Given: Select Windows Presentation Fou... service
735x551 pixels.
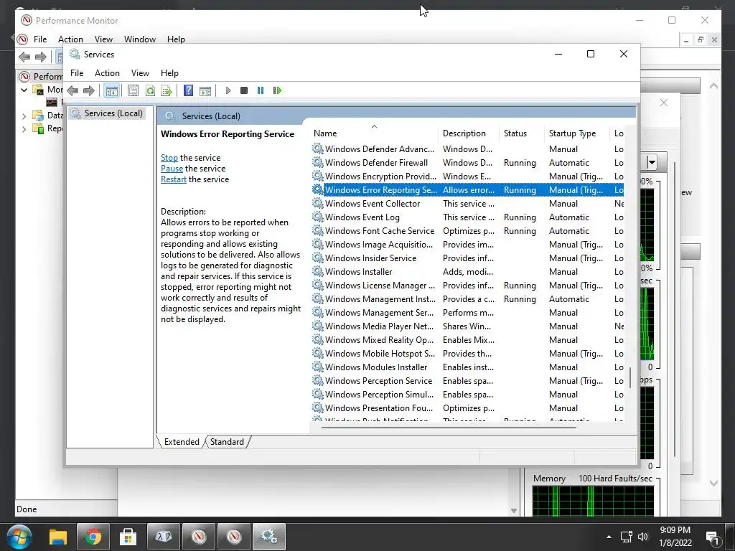Looking at the screenshot, I should [x=467, y=408].
